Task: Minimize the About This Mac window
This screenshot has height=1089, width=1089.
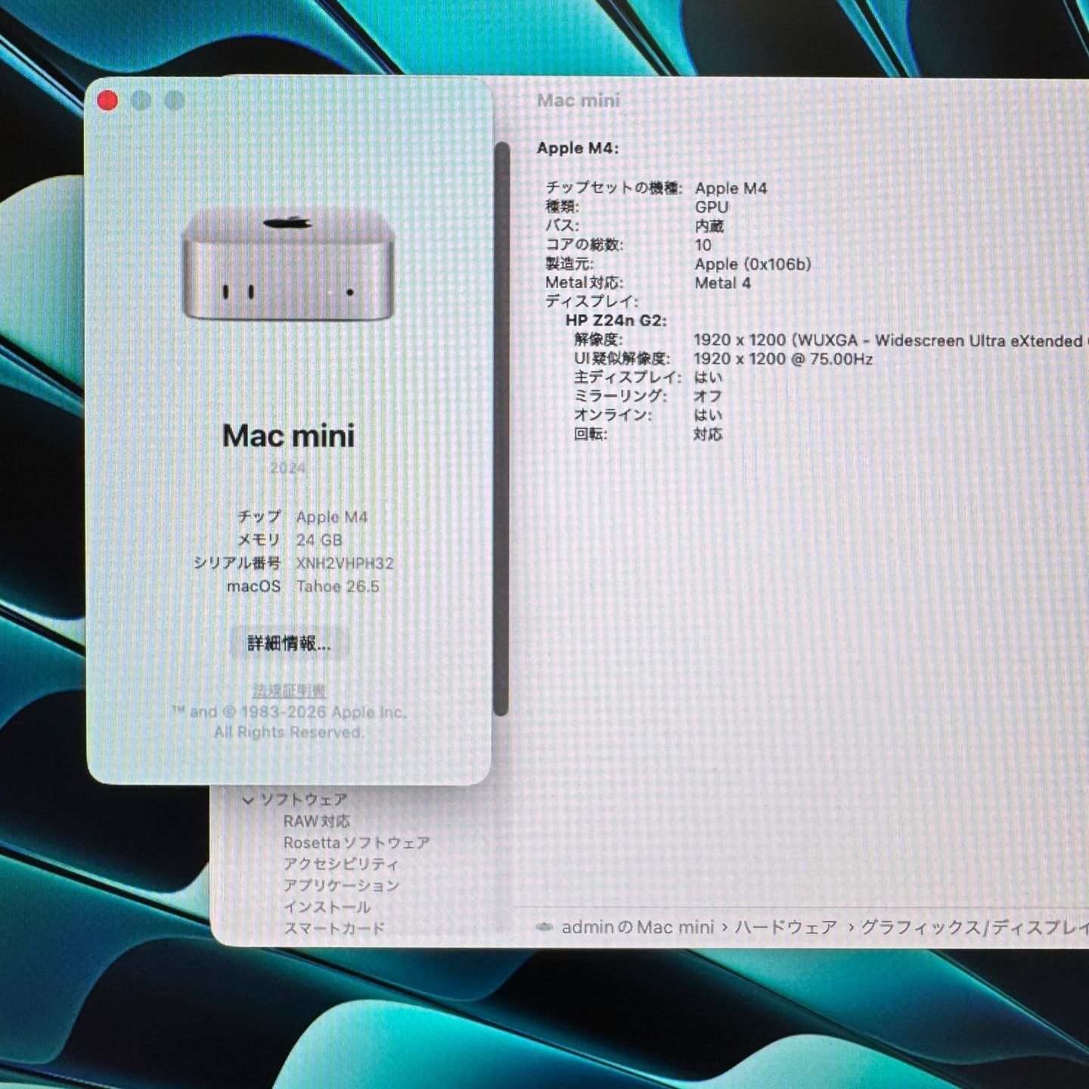Action: point(141,101)
